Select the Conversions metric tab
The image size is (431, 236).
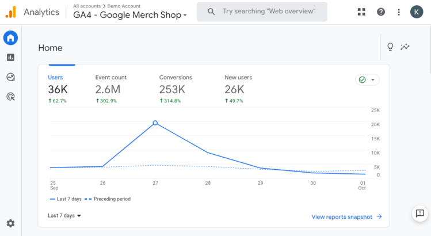(176, 89)
